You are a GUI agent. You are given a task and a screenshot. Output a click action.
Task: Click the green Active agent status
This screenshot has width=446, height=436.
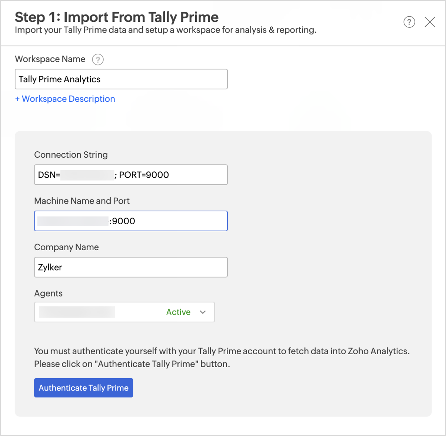point(178,312)
